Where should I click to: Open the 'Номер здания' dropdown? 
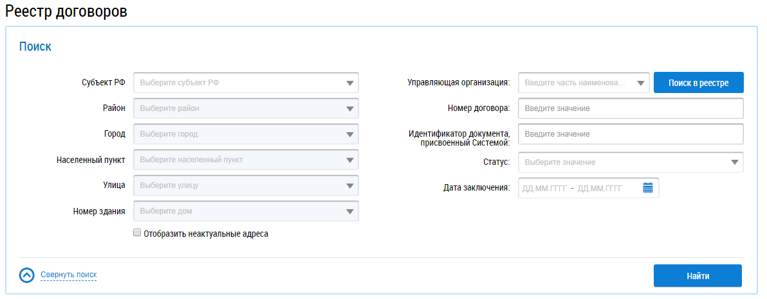246,211
